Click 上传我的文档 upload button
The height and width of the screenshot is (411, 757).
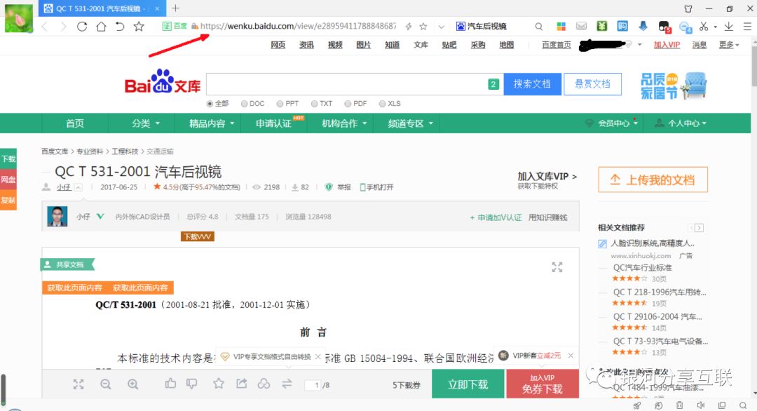(x=653, y=180)
